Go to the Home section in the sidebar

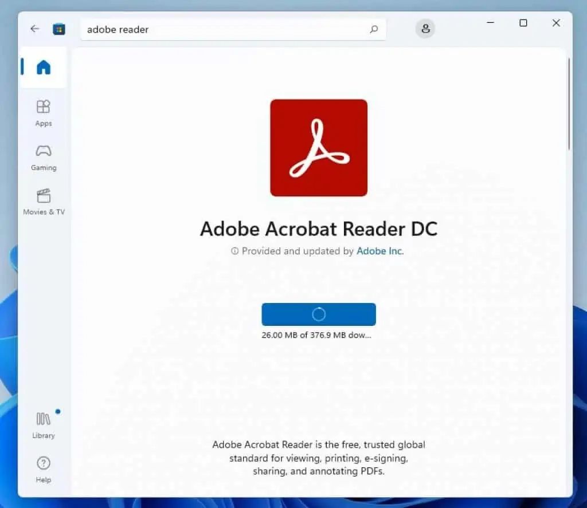click(x=44, y=68)
